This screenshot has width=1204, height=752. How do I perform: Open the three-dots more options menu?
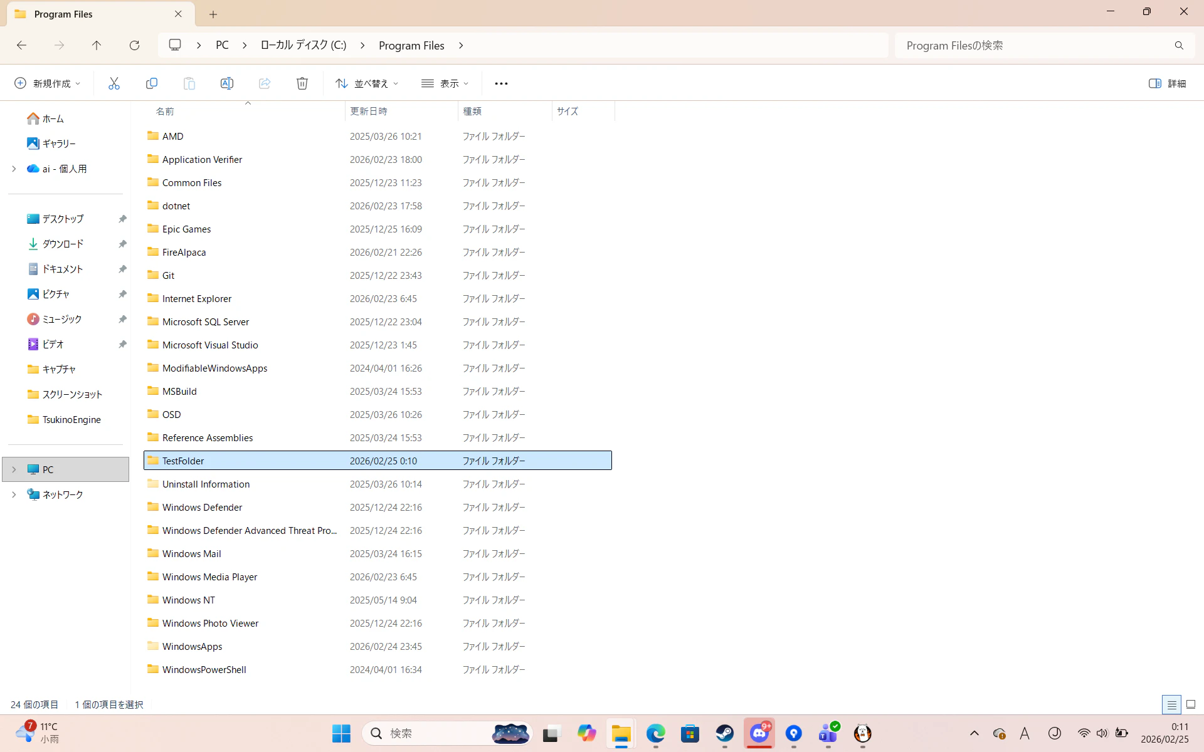(501, 83)
